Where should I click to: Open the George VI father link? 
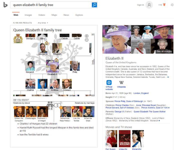119,111
